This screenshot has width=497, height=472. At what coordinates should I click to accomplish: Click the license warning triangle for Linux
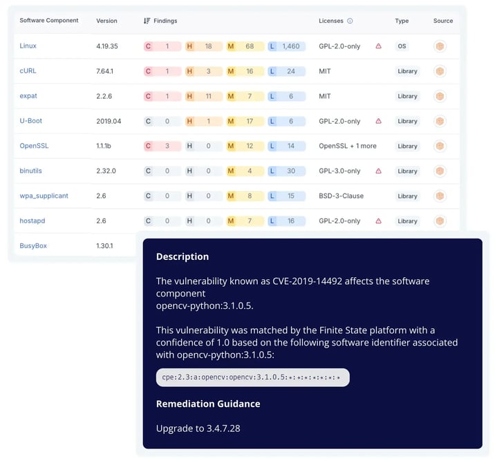pos(378,46)
